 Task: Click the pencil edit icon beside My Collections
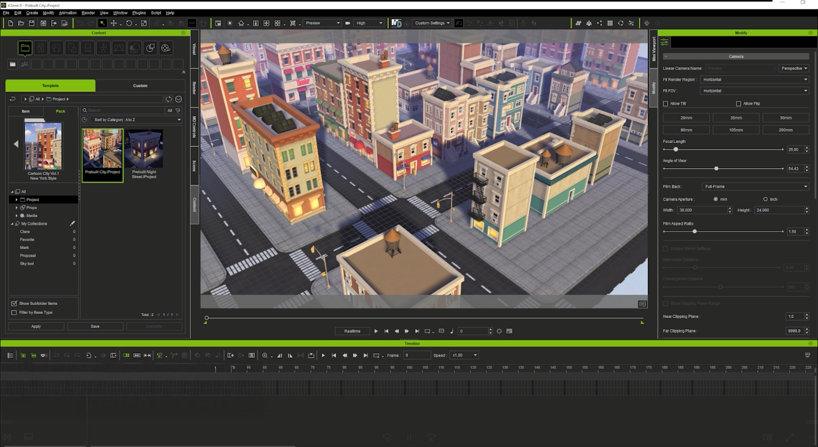pyautogui.click(x=72, y=224)
